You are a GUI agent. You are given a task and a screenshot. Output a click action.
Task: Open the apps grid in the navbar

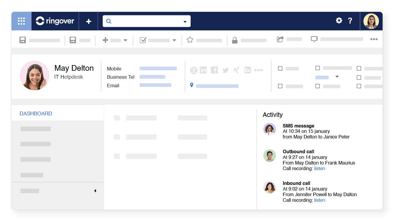tap(21, 21)
